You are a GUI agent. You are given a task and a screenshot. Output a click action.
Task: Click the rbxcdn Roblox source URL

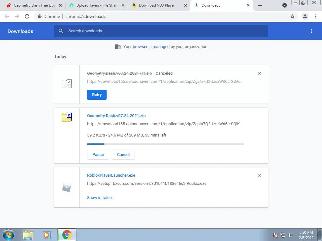point(147,184)
